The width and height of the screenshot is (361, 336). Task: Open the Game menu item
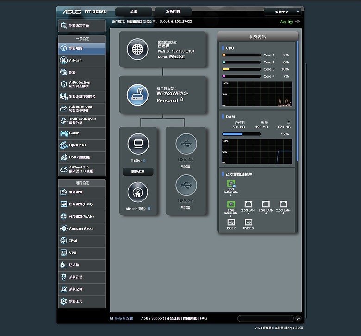[x=82, y=133]
